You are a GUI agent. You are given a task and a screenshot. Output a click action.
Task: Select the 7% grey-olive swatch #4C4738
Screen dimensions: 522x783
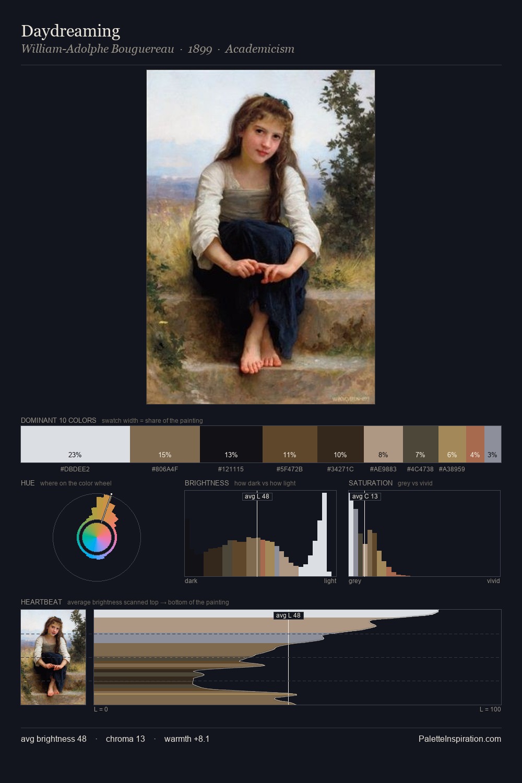click(x=421, y=444)
